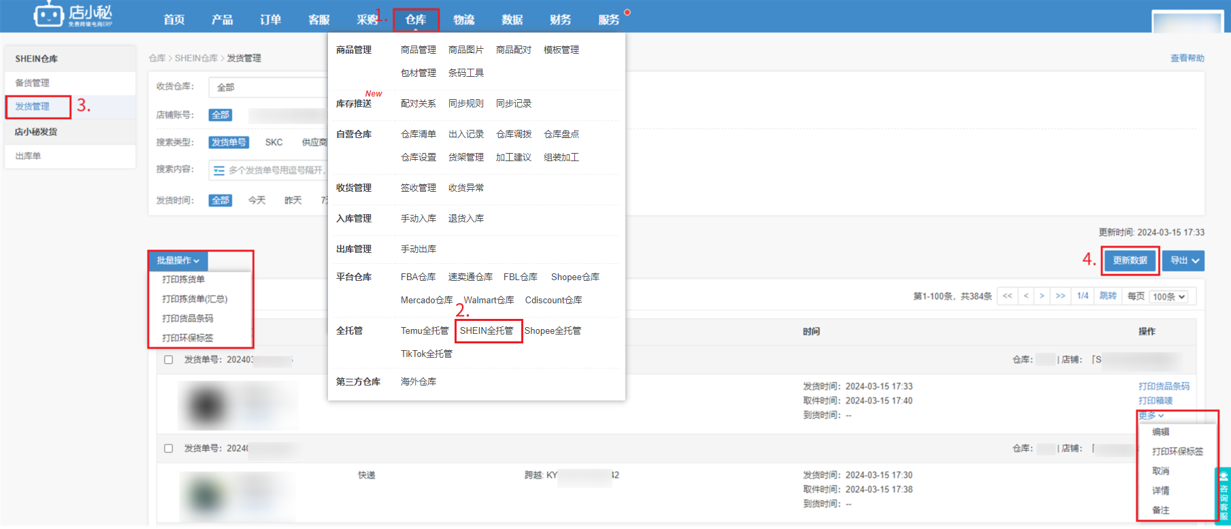Open 商品管理 submenu item 商品图片

[466, 50]
